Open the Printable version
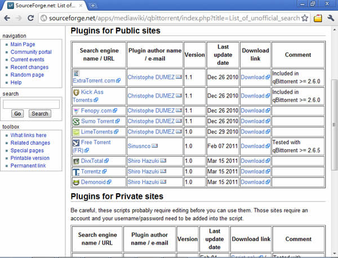Screen dimensions: 338x258 30,158
